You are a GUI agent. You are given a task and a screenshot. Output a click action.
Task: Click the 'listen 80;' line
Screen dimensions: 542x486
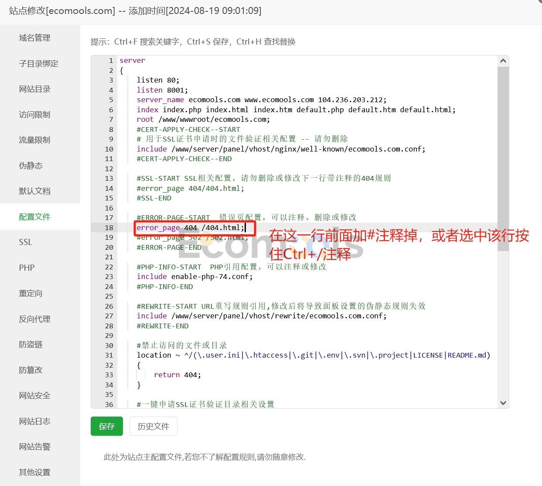(x=158, y=80)
